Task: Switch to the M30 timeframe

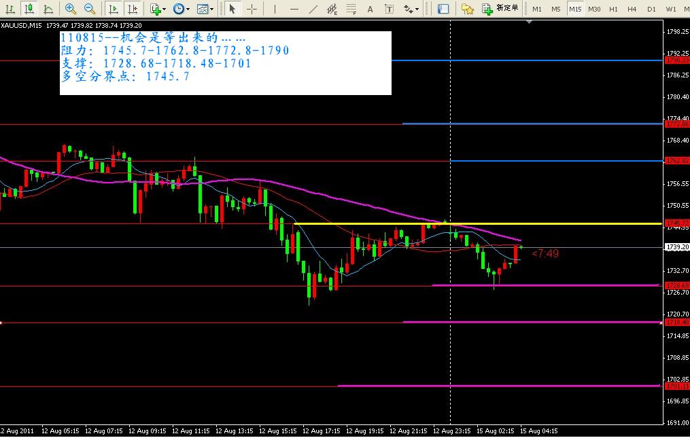Action: (594, 9)
